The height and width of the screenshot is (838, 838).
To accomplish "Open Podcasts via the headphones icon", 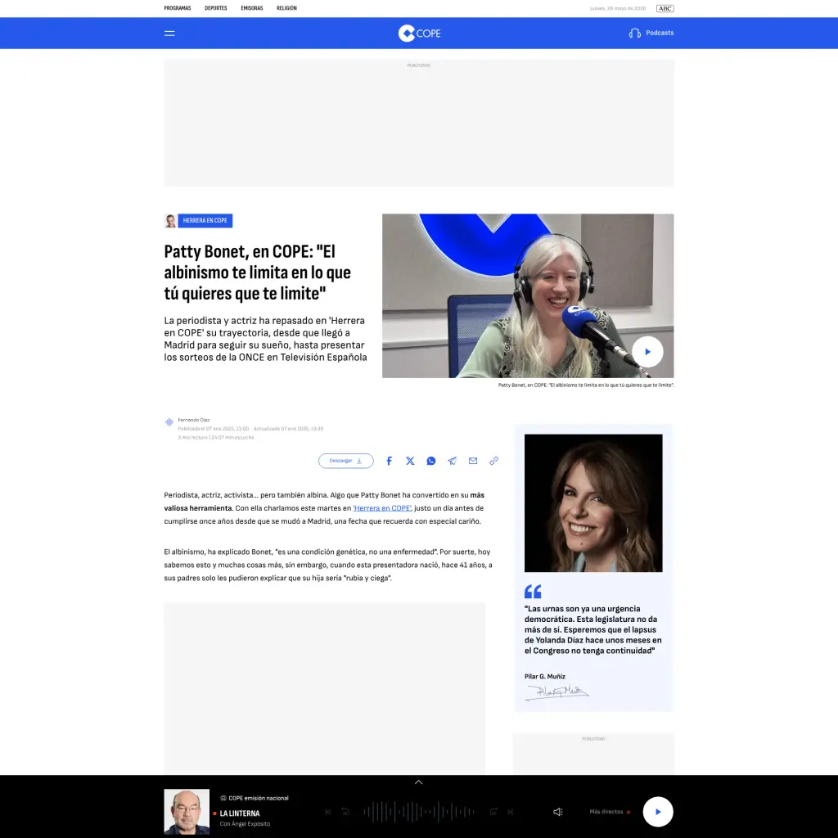I will [634, 33].
